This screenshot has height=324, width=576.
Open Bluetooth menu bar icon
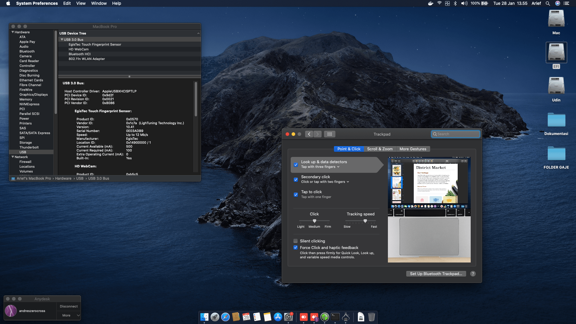click(455, 3)
